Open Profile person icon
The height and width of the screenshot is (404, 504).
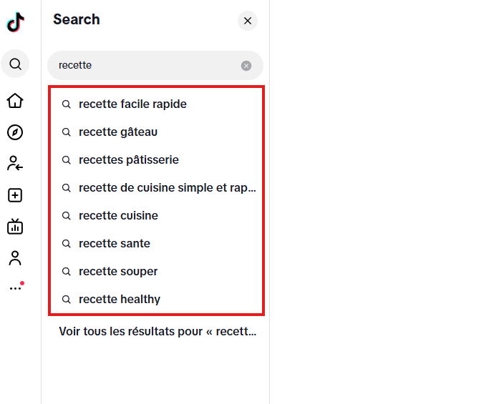15,258
